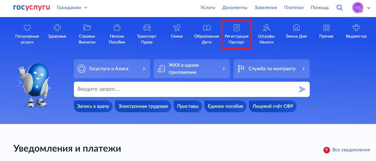Send the query with the arrow icon
Screen dimensions: 376x161
tap(302, 89)
